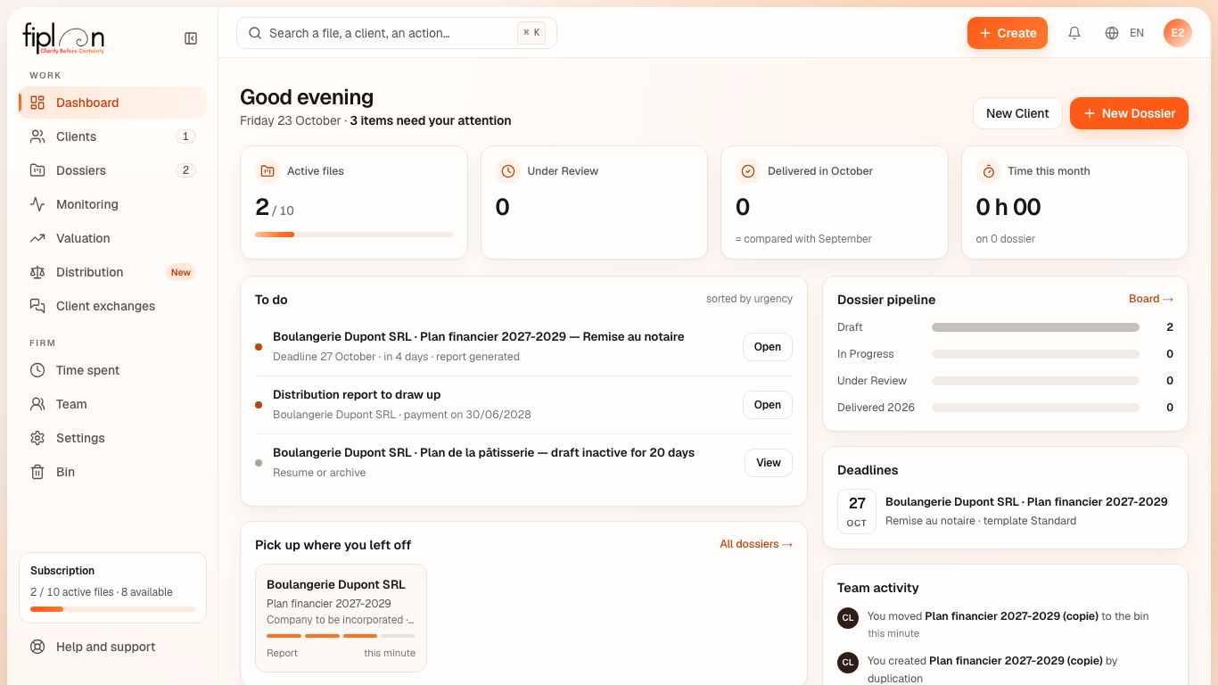Follow the Board link in Dossier pipeline
The width and height of the screenshot is (1218, 685).
1151,299
